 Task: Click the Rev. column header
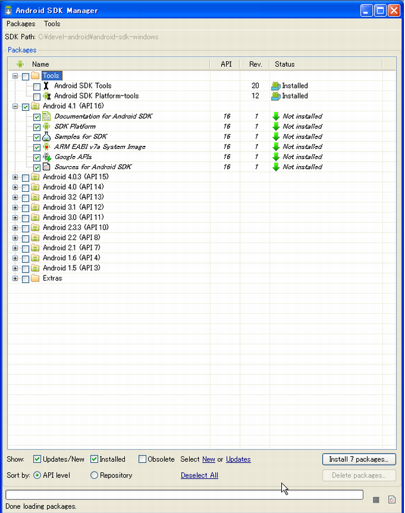255,64
